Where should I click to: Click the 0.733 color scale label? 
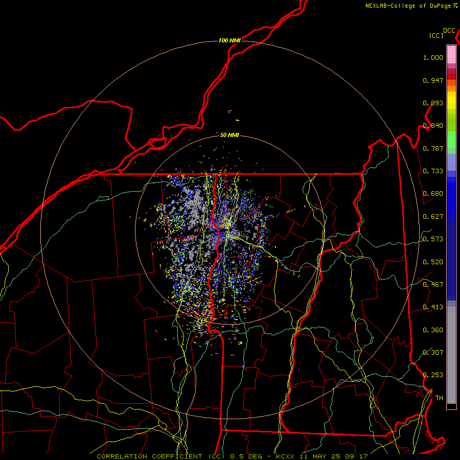tap(433, 171)
